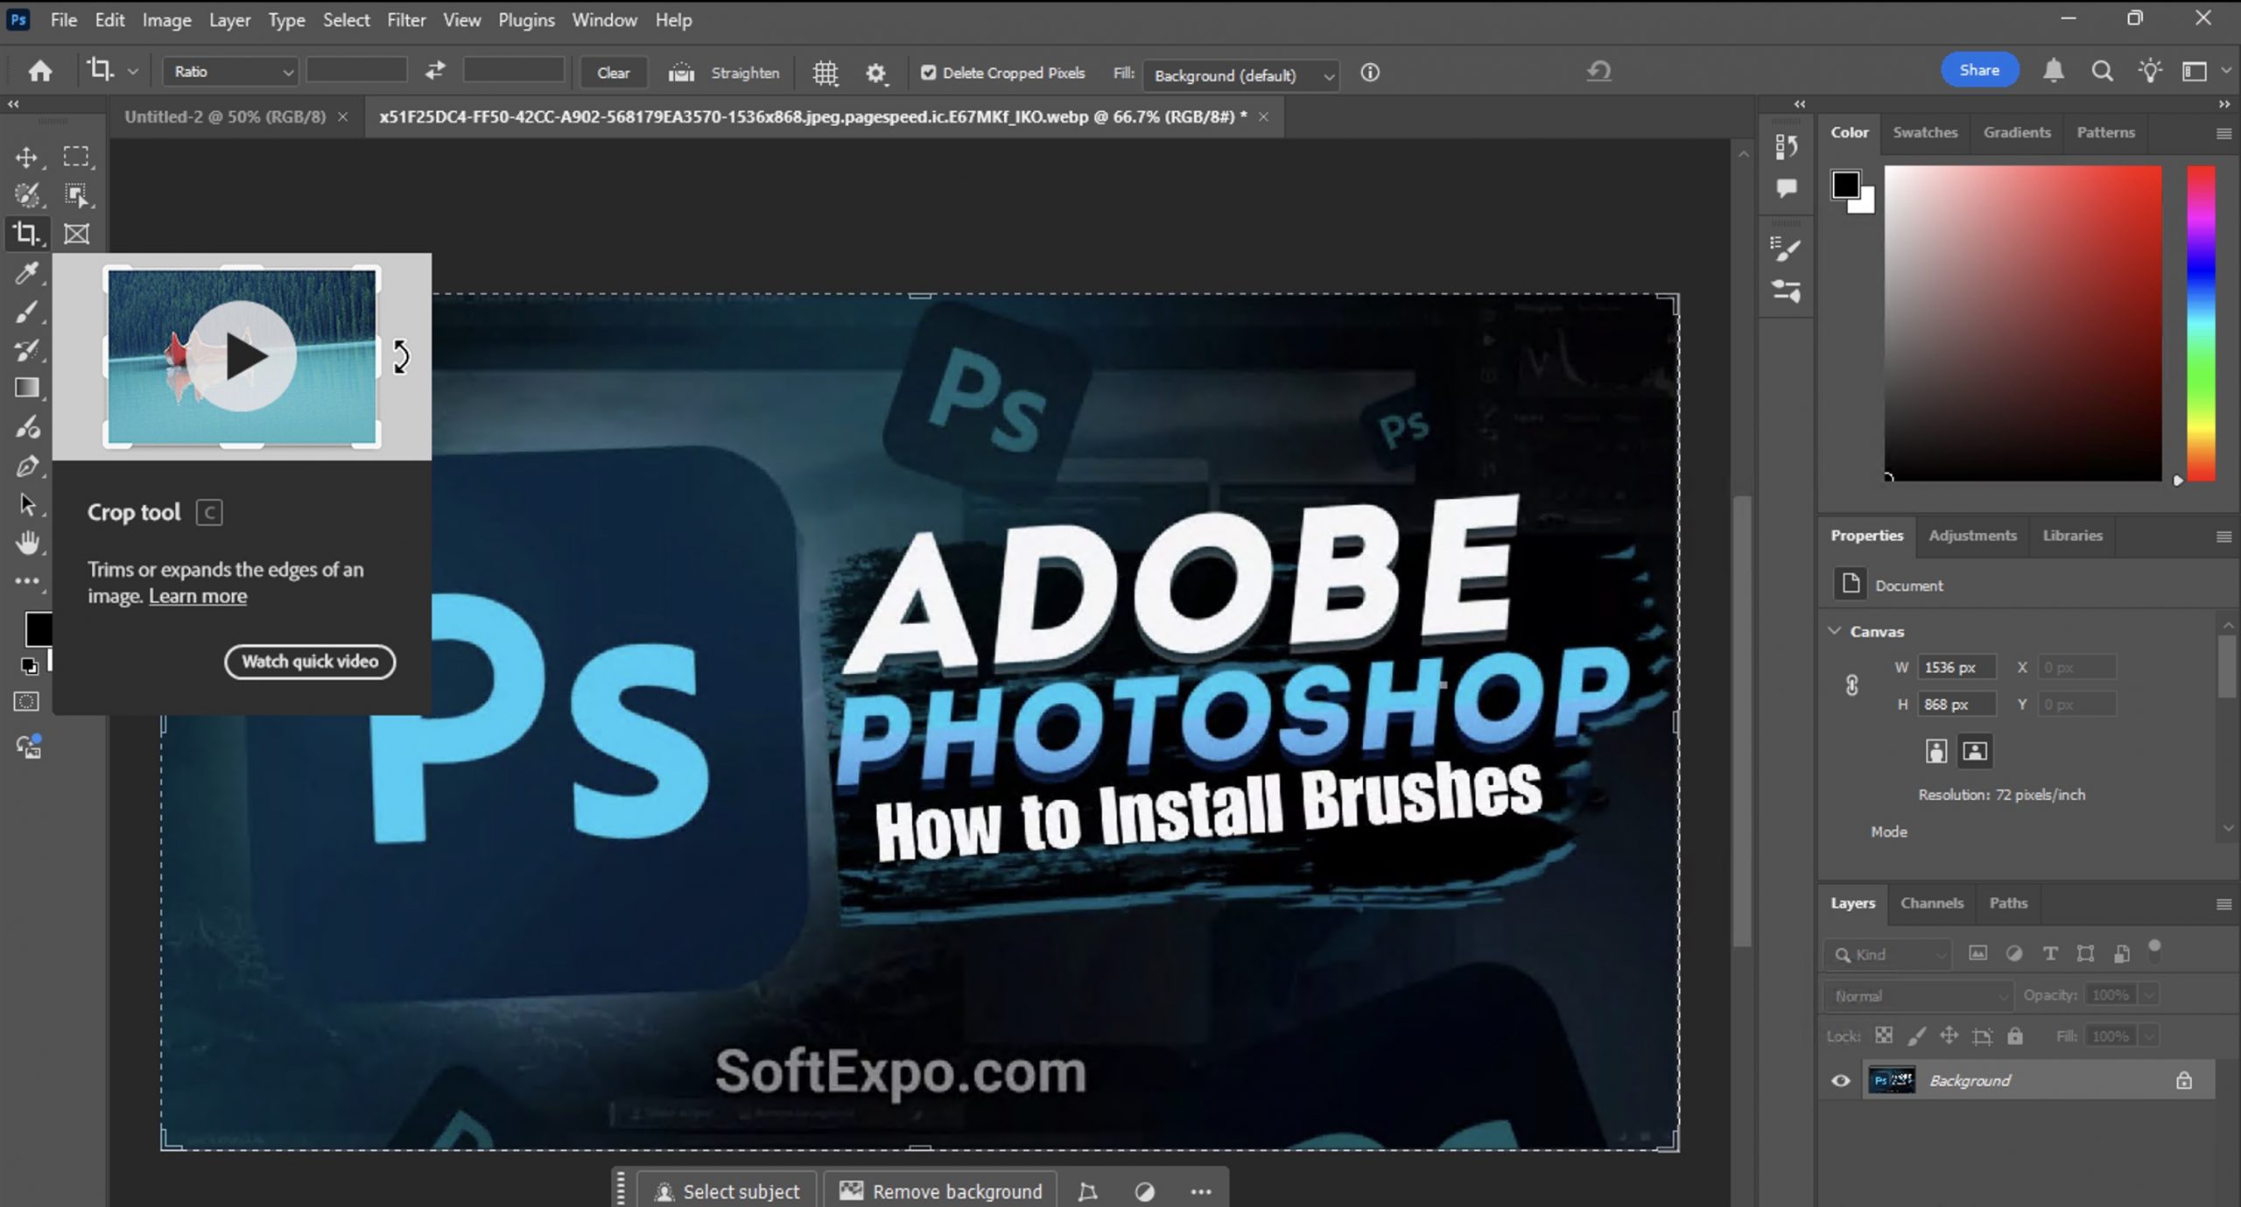This screenshot has width=2241, height=1207.
Task: Open the crop overlay grid options
Action: [825, 73]
